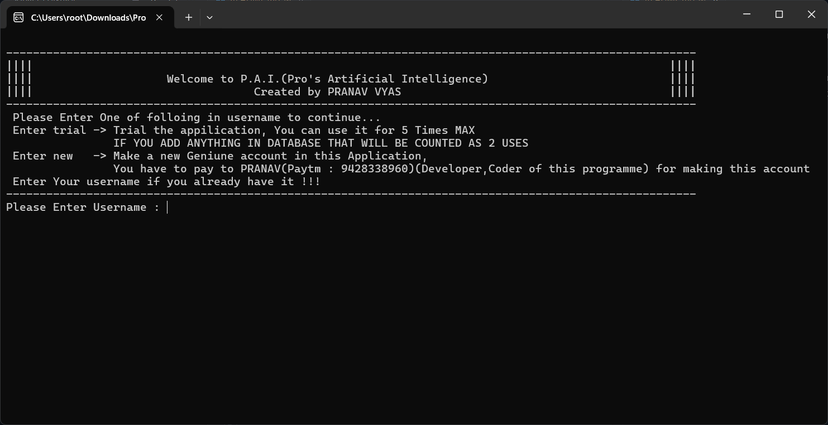828x425 pixels.
Task: Click the Created by PRANAV VYAS text
Action: (327, 91)
